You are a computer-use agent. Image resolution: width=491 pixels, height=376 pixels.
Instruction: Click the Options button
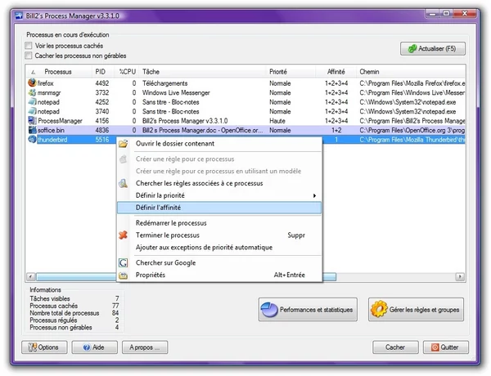[x=44, y=347]
